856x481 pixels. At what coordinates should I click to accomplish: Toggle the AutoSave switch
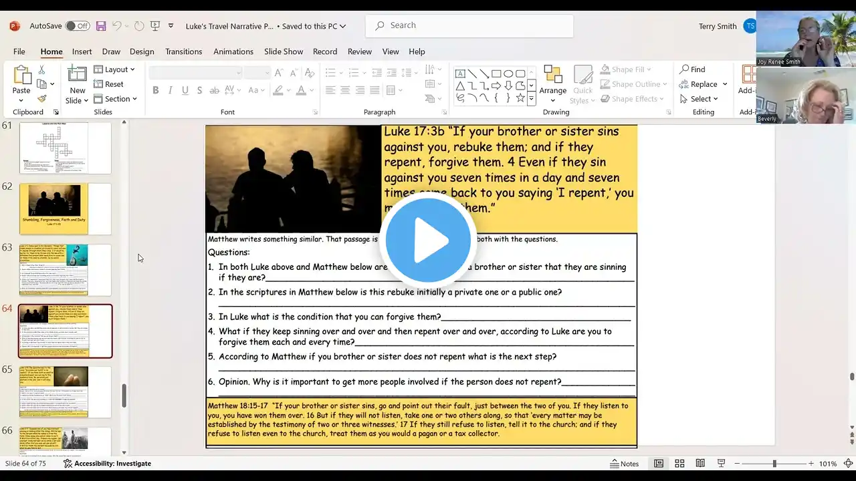[78, 26]
